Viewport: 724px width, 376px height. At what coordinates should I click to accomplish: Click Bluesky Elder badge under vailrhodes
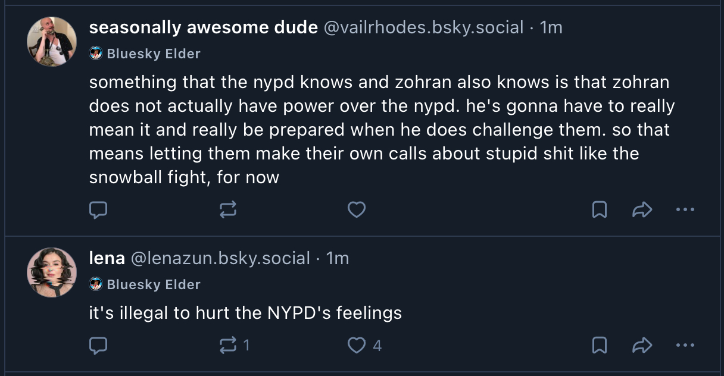pyautogui.click(x=153, y=54)
